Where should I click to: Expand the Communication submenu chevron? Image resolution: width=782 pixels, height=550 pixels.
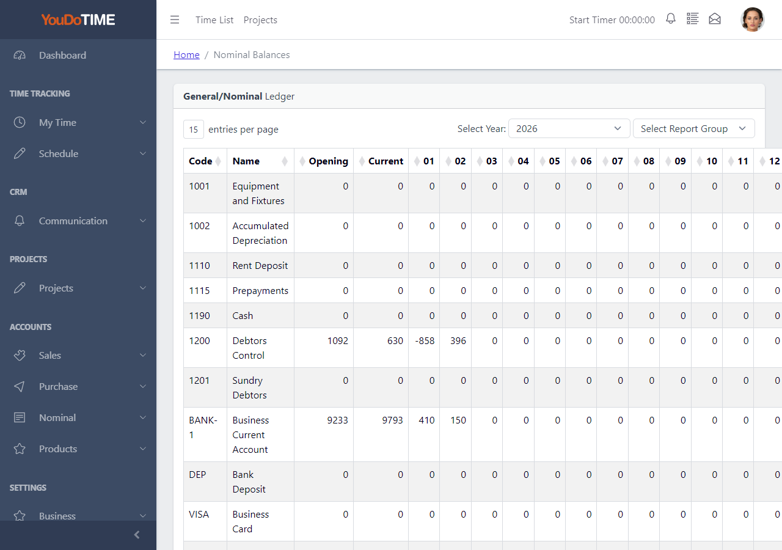click(x=143, y=221)
